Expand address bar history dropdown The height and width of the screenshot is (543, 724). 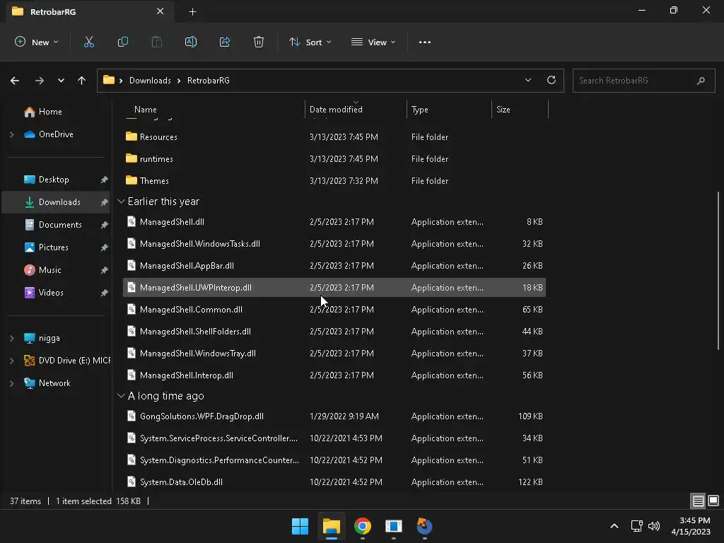pyautogui.click(x=528, y=80)
